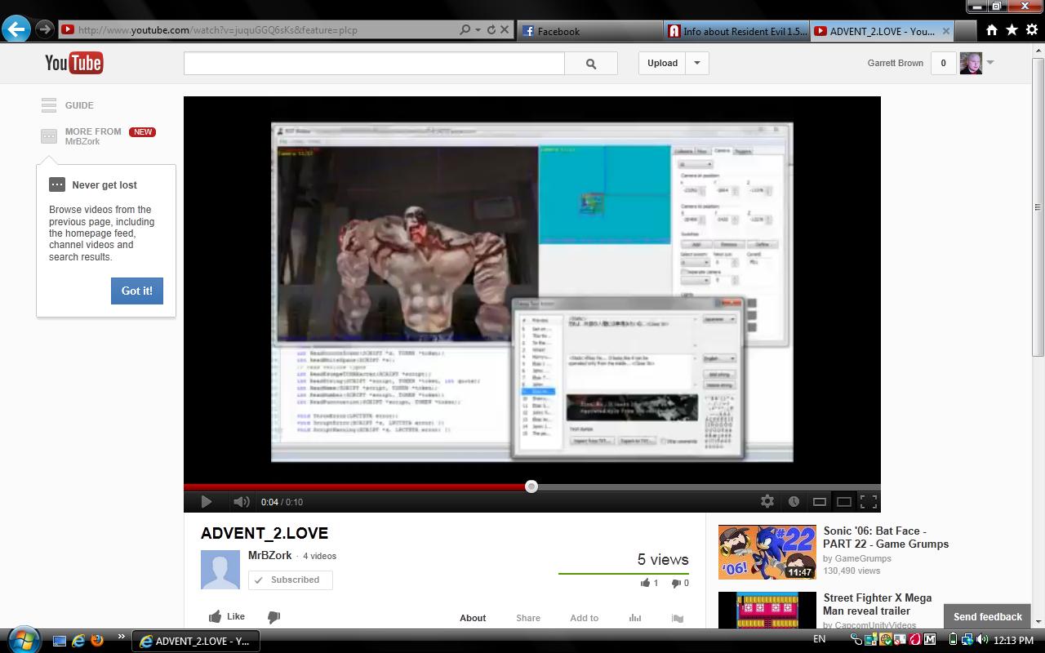Open Street Fighter X Mega Man thumbnail

point(767,610)
